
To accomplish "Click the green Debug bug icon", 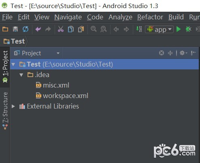I will tap(189, 29).
